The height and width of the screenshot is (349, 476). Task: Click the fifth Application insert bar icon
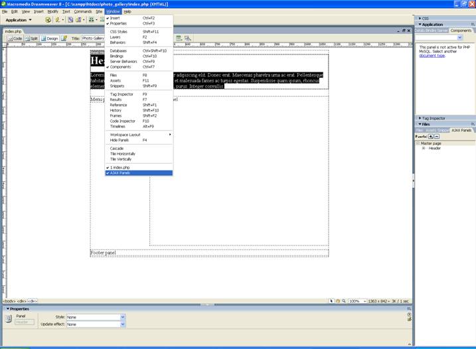[x=91, y=20]
